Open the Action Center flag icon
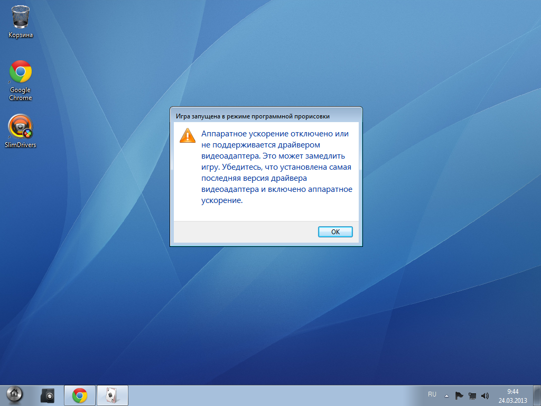 coord(459,395)
